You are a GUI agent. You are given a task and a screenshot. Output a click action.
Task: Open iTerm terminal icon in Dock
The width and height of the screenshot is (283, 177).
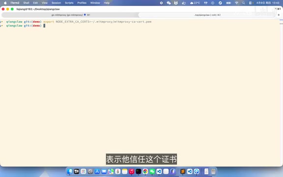[138, 171]
